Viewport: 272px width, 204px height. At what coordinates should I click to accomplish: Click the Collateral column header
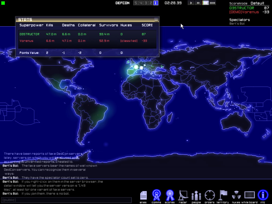(x=87, y=25)
